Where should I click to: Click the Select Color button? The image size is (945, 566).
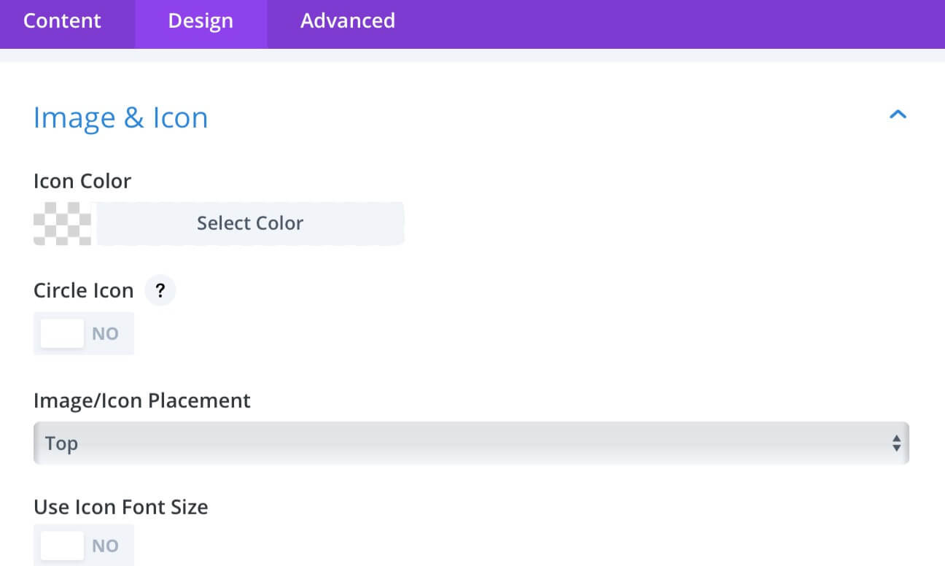click(x=250, y=223)
